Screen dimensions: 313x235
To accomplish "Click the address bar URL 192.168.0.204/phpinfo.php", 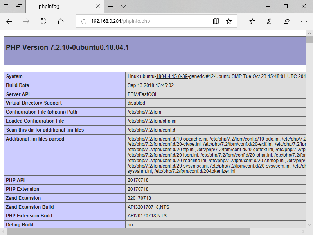I will (x=121, y=21).
